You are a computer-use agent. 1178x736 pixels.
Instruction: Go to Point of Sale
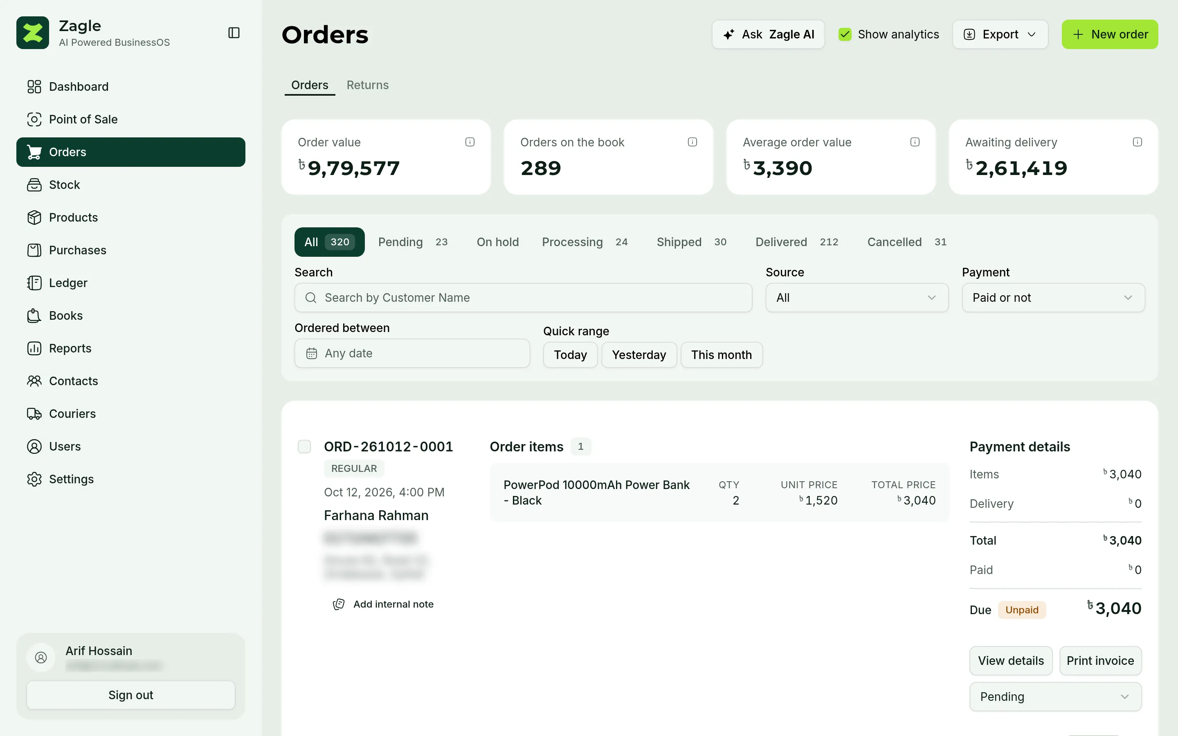(x=130, y=119)
